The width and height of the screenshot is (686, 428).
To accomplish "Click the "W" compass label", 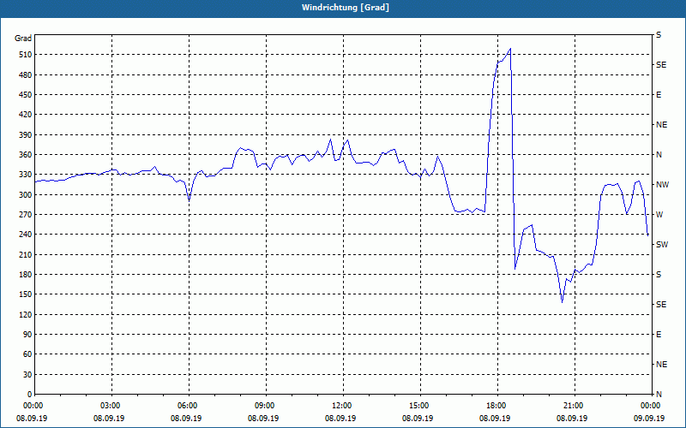I will [x=659, y=215].
